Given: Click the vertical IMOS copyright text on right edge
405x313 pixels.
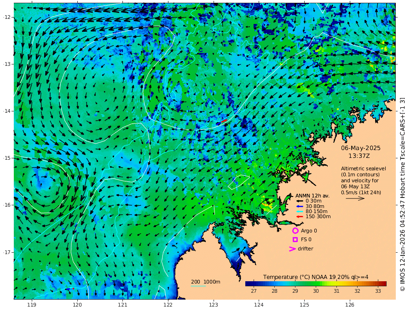Looking at the screenshot, I should coord(402,194).
